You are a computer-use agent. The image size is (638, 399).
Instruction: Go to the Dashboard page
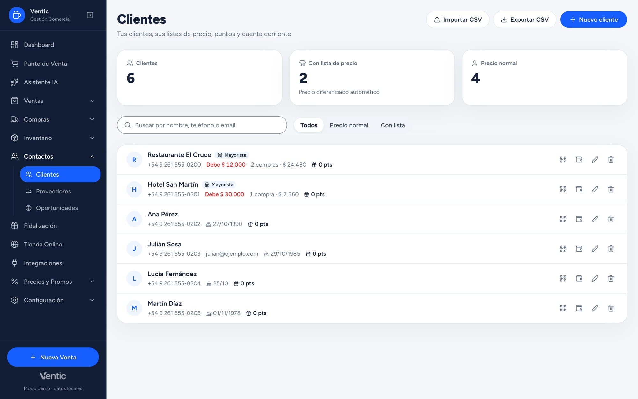pyautogui.click(x=53, y=45)
